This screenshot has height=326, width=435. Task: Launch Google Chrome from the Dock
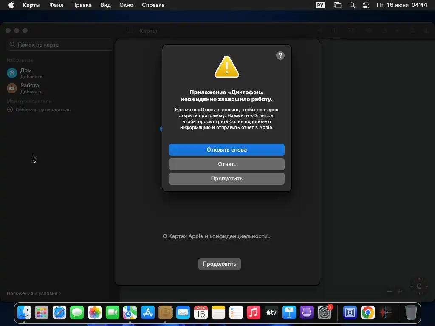(367, 313)
